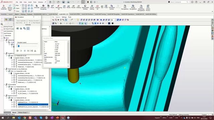214x120 pixels.
Task: Open the New dropdown arrow in ribbon
Action: pos(20,5)
